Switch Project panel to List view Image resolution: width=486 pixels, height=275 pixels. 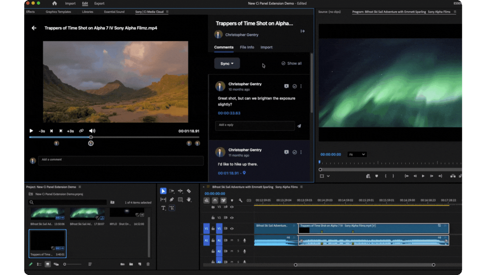(39, 264)
